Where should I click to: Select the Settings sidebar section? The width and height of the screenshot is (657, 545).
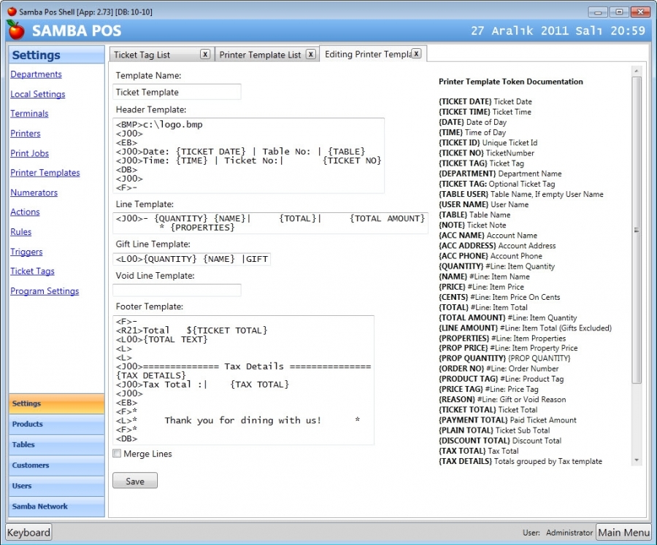click(56, 403)
